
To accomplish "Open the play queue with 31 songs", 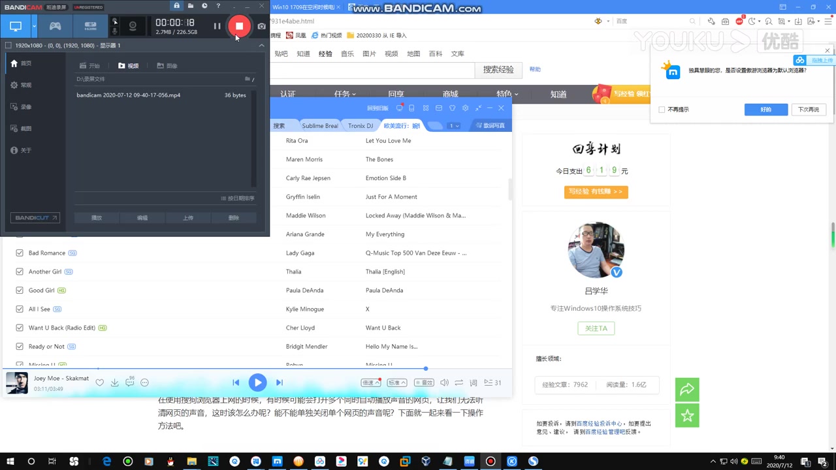I will (492, 383).
